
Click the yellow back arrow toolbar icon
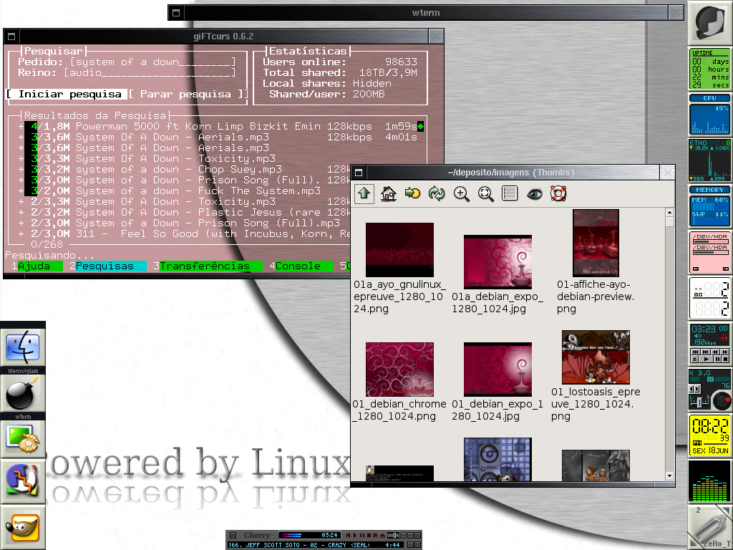coord(412,193)
